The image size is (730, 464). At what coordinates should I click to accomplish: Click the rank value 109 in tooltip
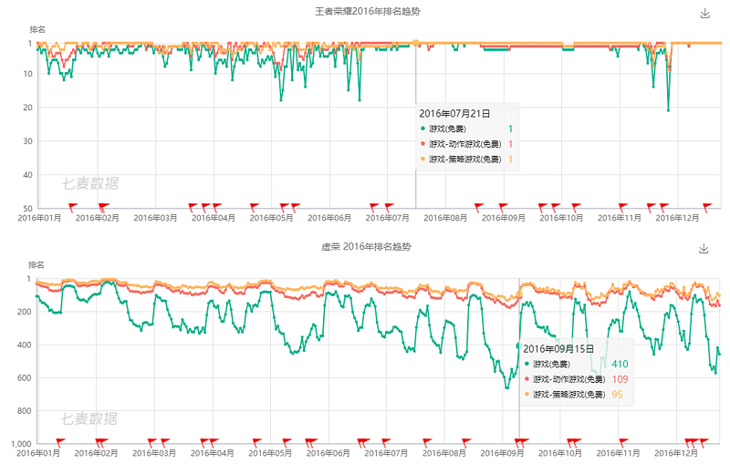[x=620, y=379]
